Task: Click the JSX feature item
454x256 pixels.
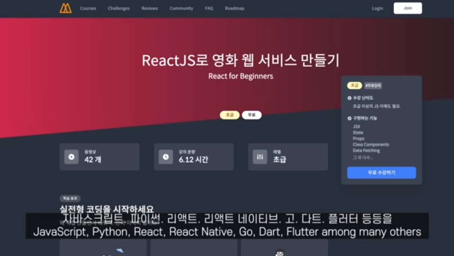Action: click(x=356, y=127)
